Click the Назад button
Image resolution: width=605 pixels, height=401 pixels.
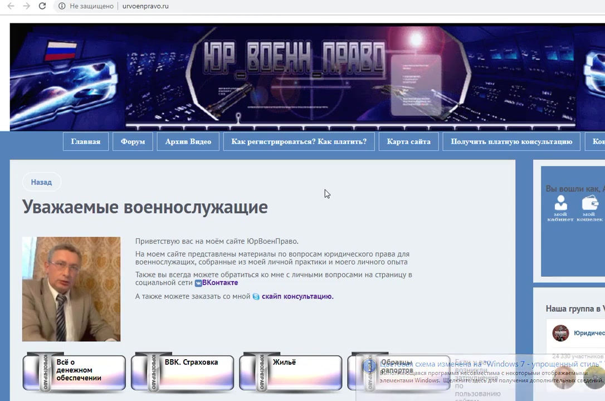[x=41, y=182]
